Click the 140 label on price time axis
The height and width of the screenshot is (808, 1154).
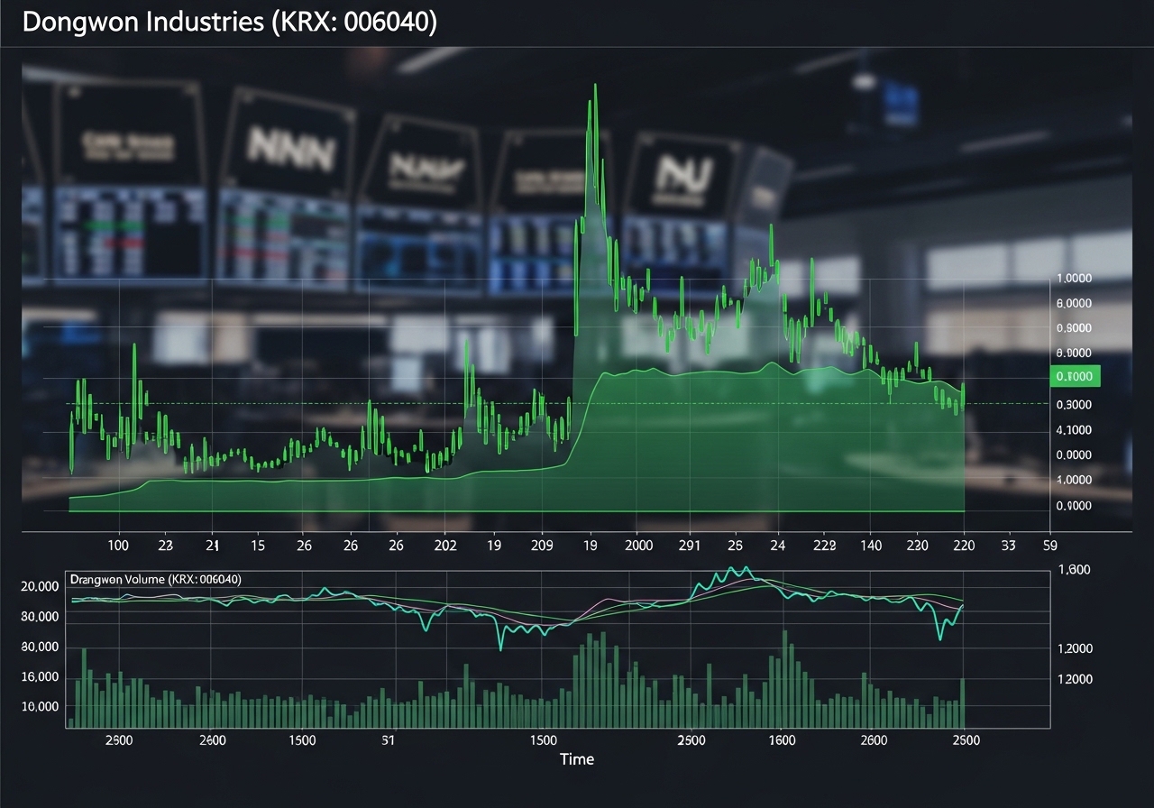coord(871,546)
